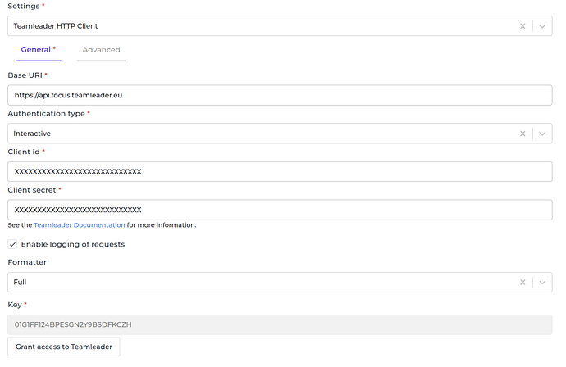Clear the Teamleader HTTP Client settings selection

523,26
